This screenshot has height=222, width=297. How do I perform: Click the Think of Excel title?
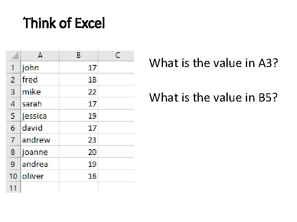(x=64, y=24)
